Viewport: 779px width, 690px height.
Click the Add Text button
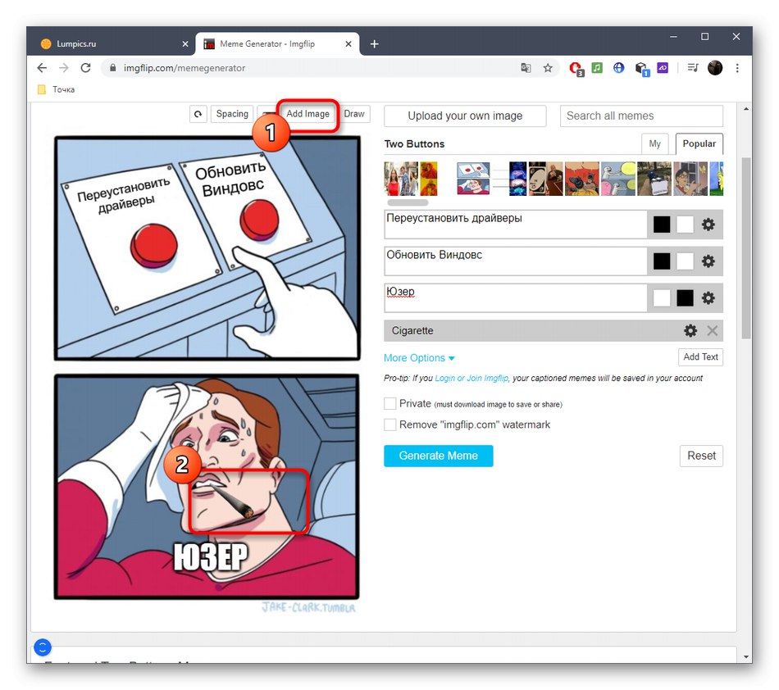pos(700,357)
